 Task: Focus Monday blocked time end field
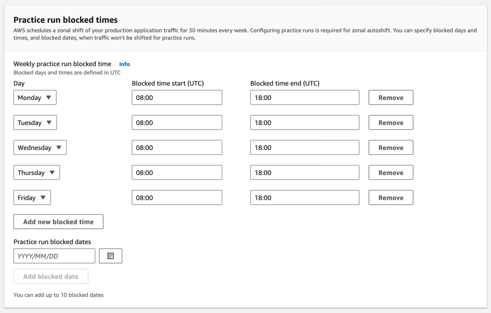pyautogui.click(x=305, y=97)
